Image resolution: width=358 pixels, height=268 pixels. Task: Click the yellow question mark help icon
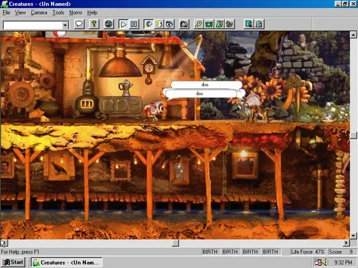click(x=94, y=24)
